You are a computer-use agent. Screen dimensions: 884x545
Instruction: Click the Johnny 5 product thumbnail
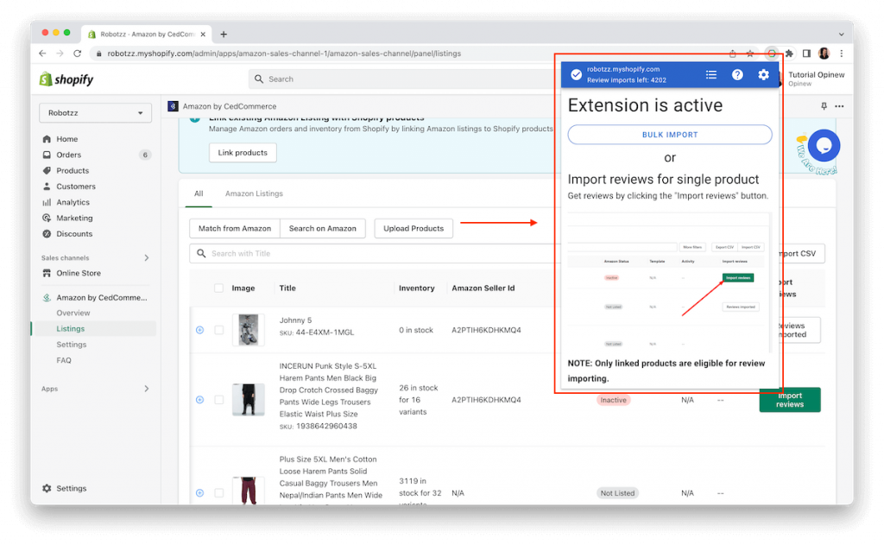(x=248, y=330)
